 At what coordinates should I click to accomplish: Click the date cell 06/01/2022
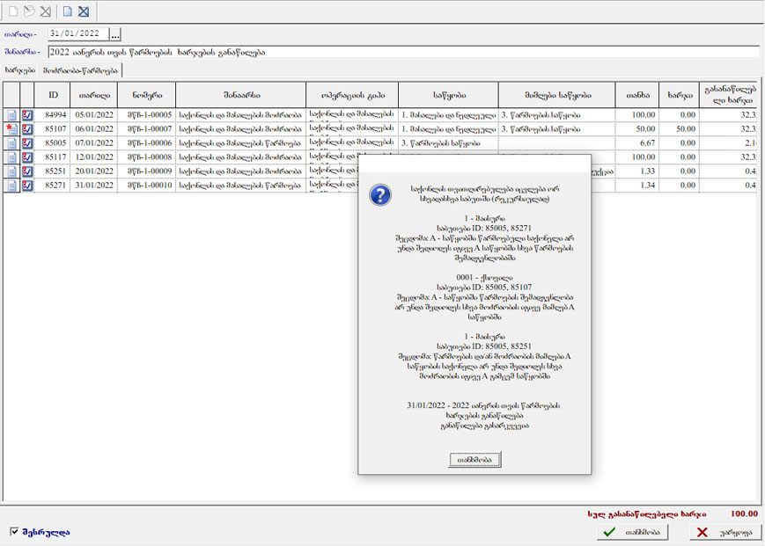pyautogui.click(x=93, y=129)
